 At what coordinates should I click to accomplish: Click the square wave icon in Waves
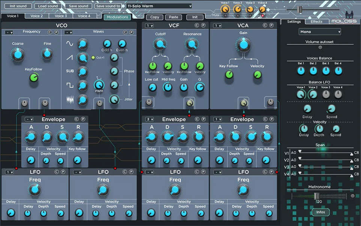[x=70, y=85]
